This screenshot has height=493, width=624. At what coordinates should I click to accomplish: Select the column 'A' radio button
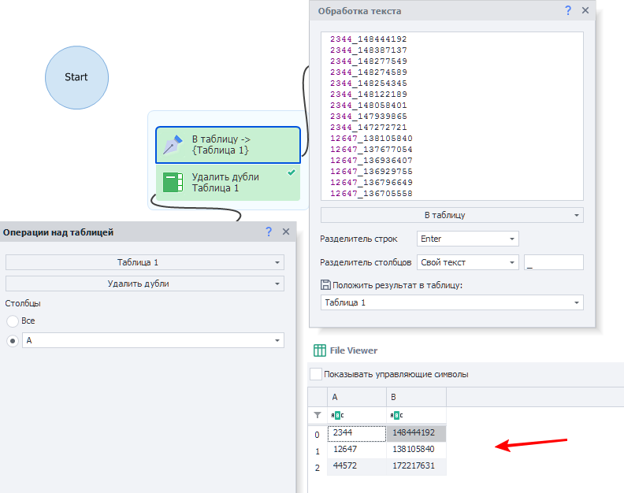coord(13,340)
